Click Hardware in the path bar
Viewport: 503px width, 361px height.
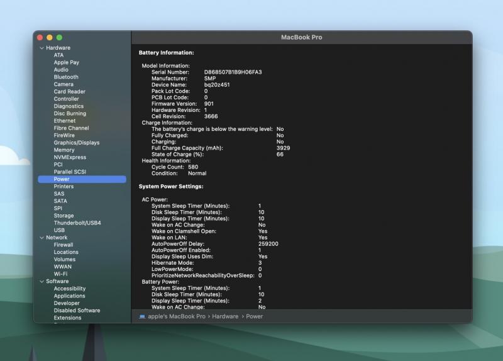coord(225,316)
